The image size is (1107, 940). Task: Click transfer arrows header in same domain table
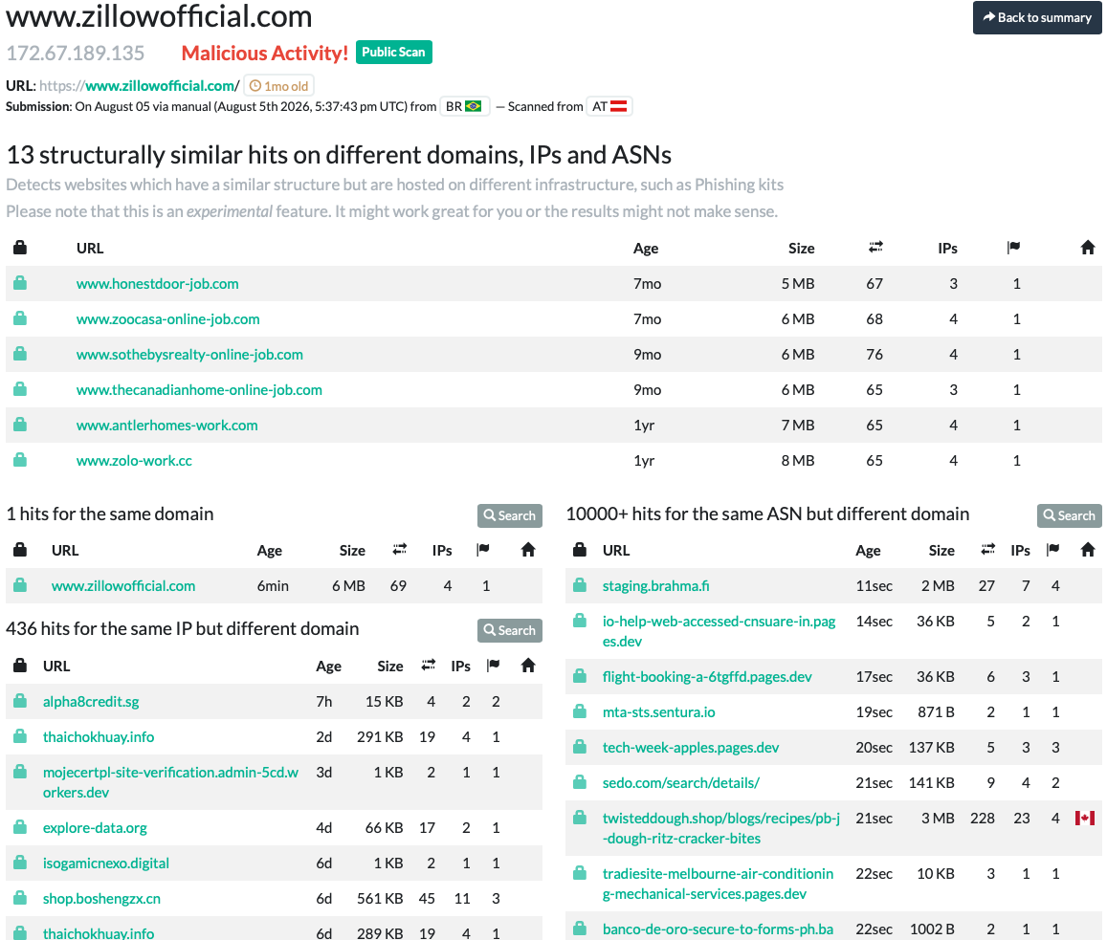tap(400, 549)
